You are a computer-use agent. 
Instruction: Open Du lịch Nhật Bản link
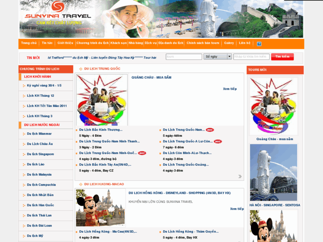pos(40,195)
